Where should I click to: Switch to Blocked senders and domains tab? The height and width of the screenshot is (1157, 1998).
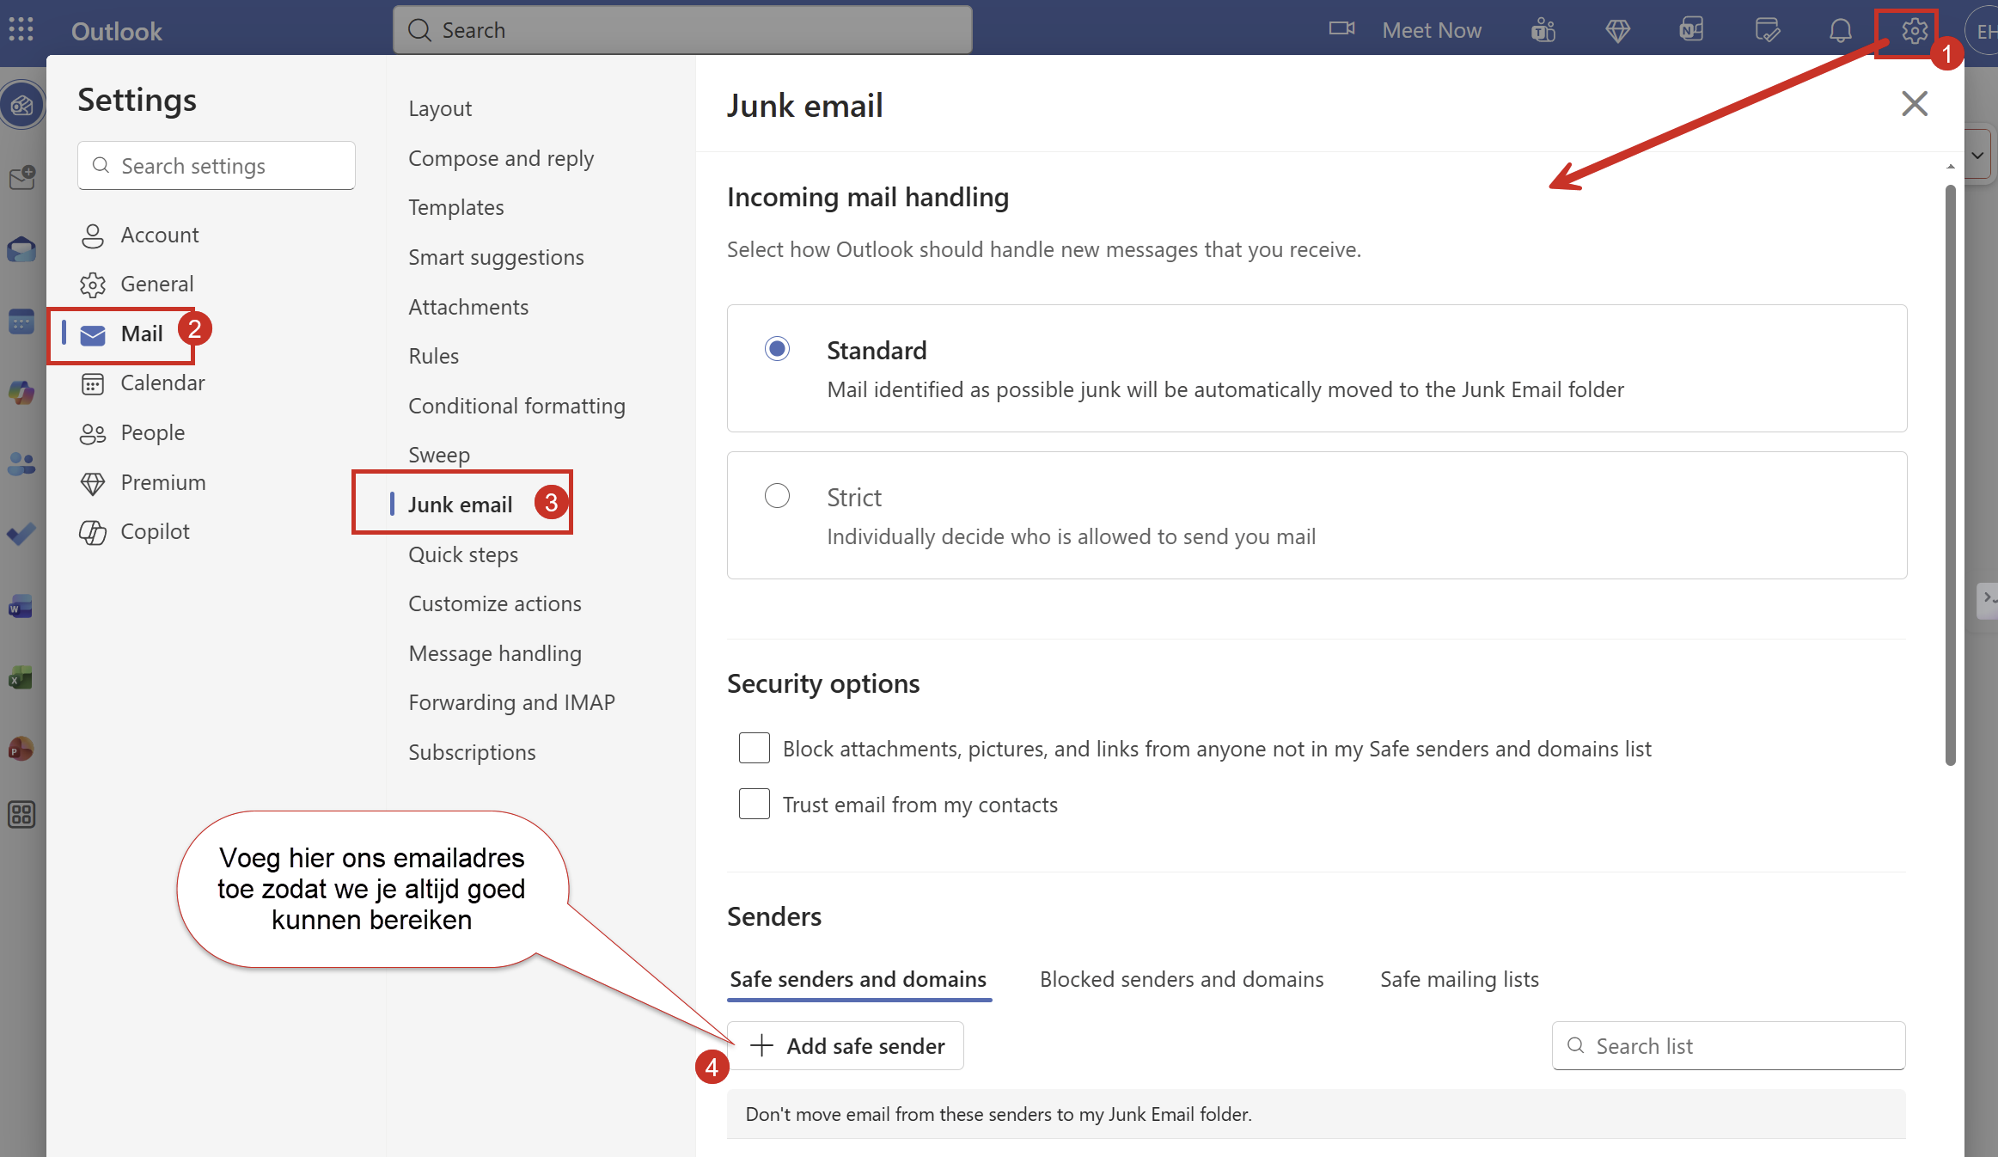coord(1182,979)
